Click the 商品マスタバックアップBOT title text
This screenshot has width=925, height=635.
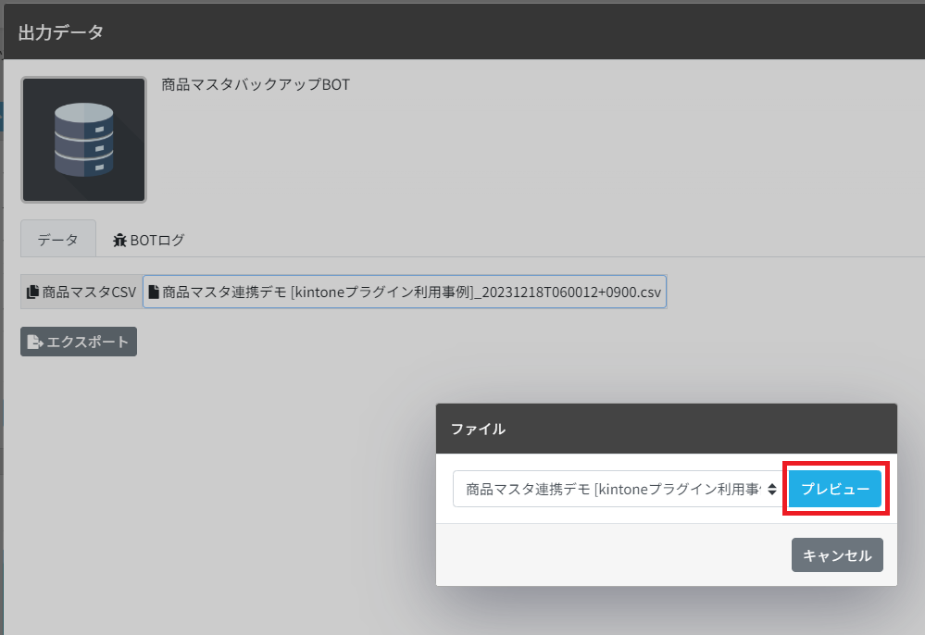[256, 84]
